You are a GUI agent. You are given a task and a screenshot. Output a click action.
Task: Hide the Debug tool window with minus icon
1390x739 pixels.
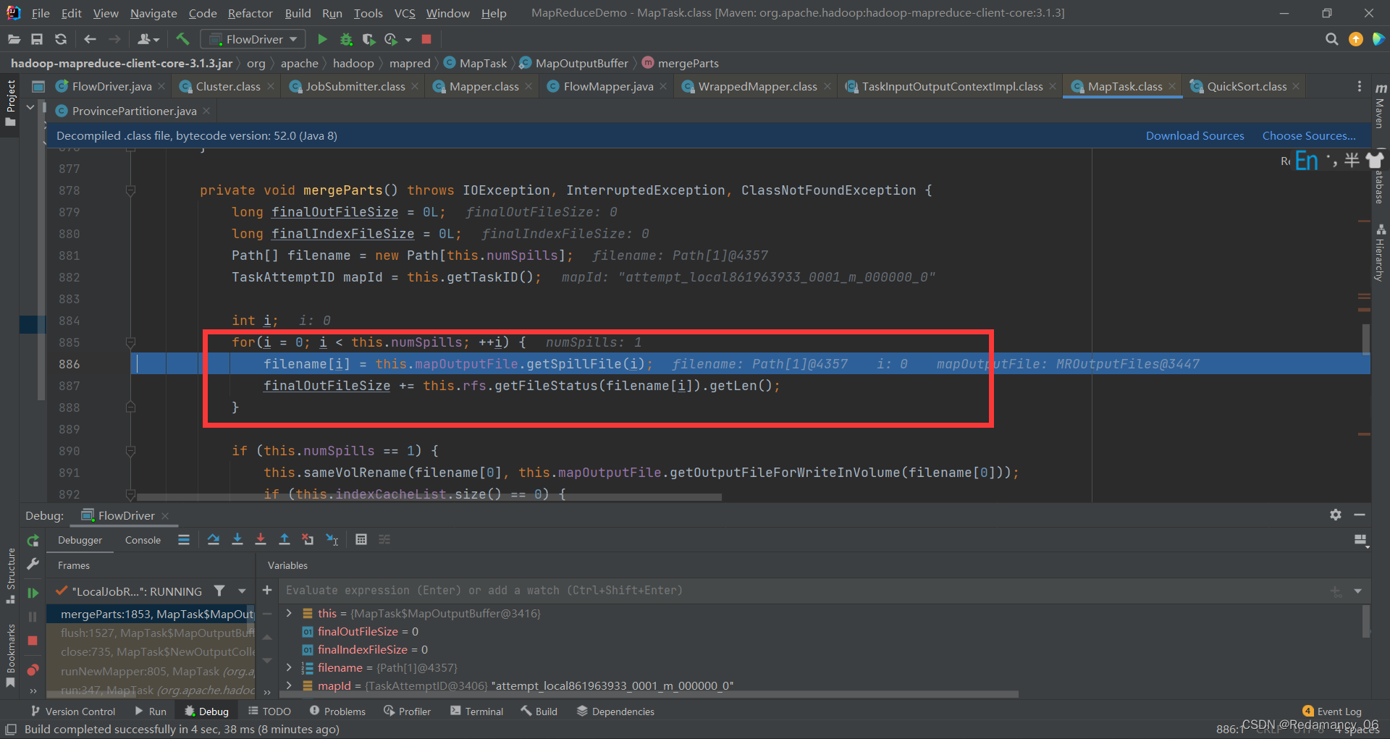pos(1360,515)
